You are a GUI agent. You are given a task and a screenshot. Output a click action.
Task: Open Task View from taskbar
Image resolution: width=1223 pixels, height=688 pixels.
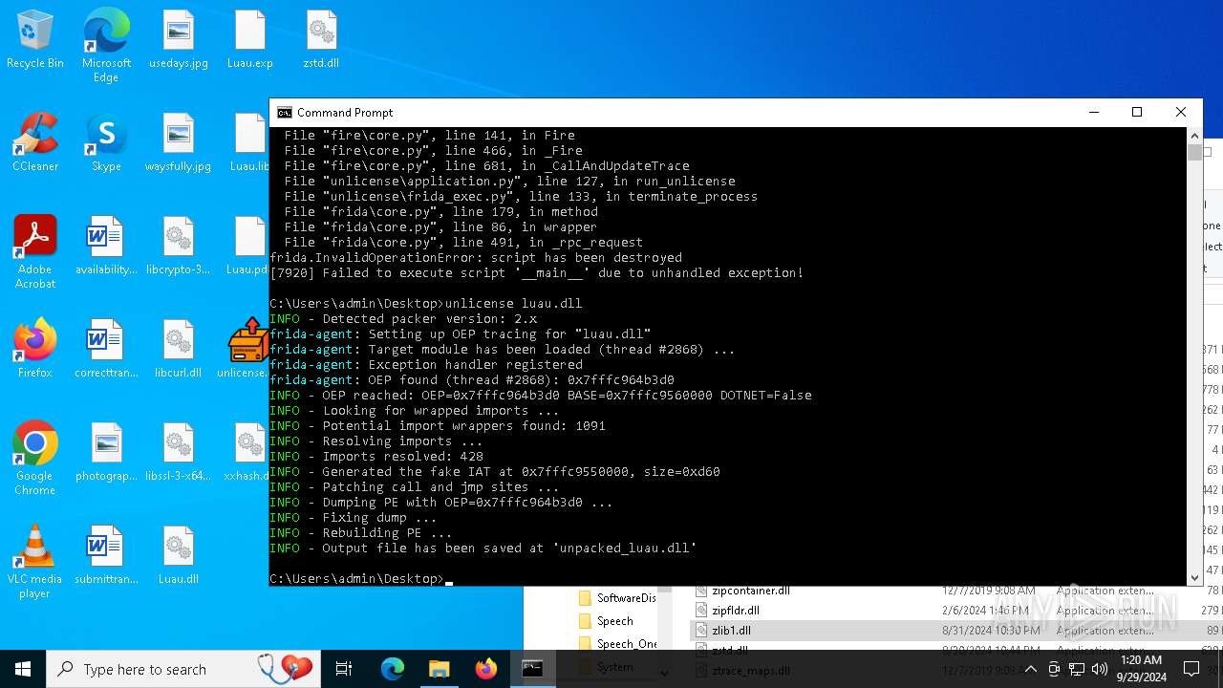pyautogui.click(x=344, y=669)
